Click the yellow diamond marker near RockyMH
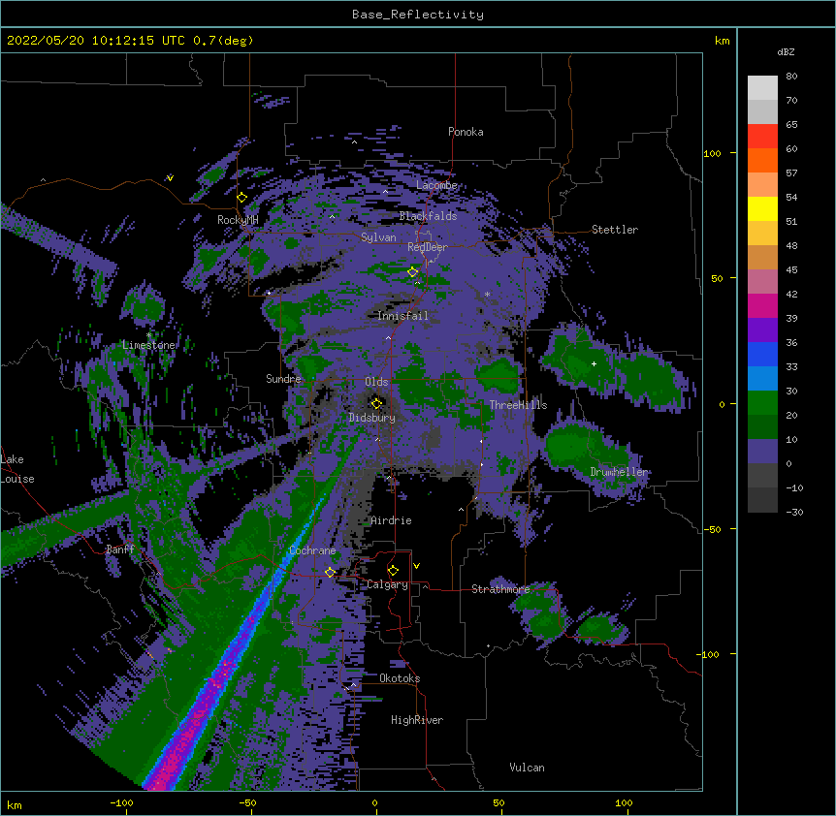Viewport: 836px width, 816px height. 242,197
